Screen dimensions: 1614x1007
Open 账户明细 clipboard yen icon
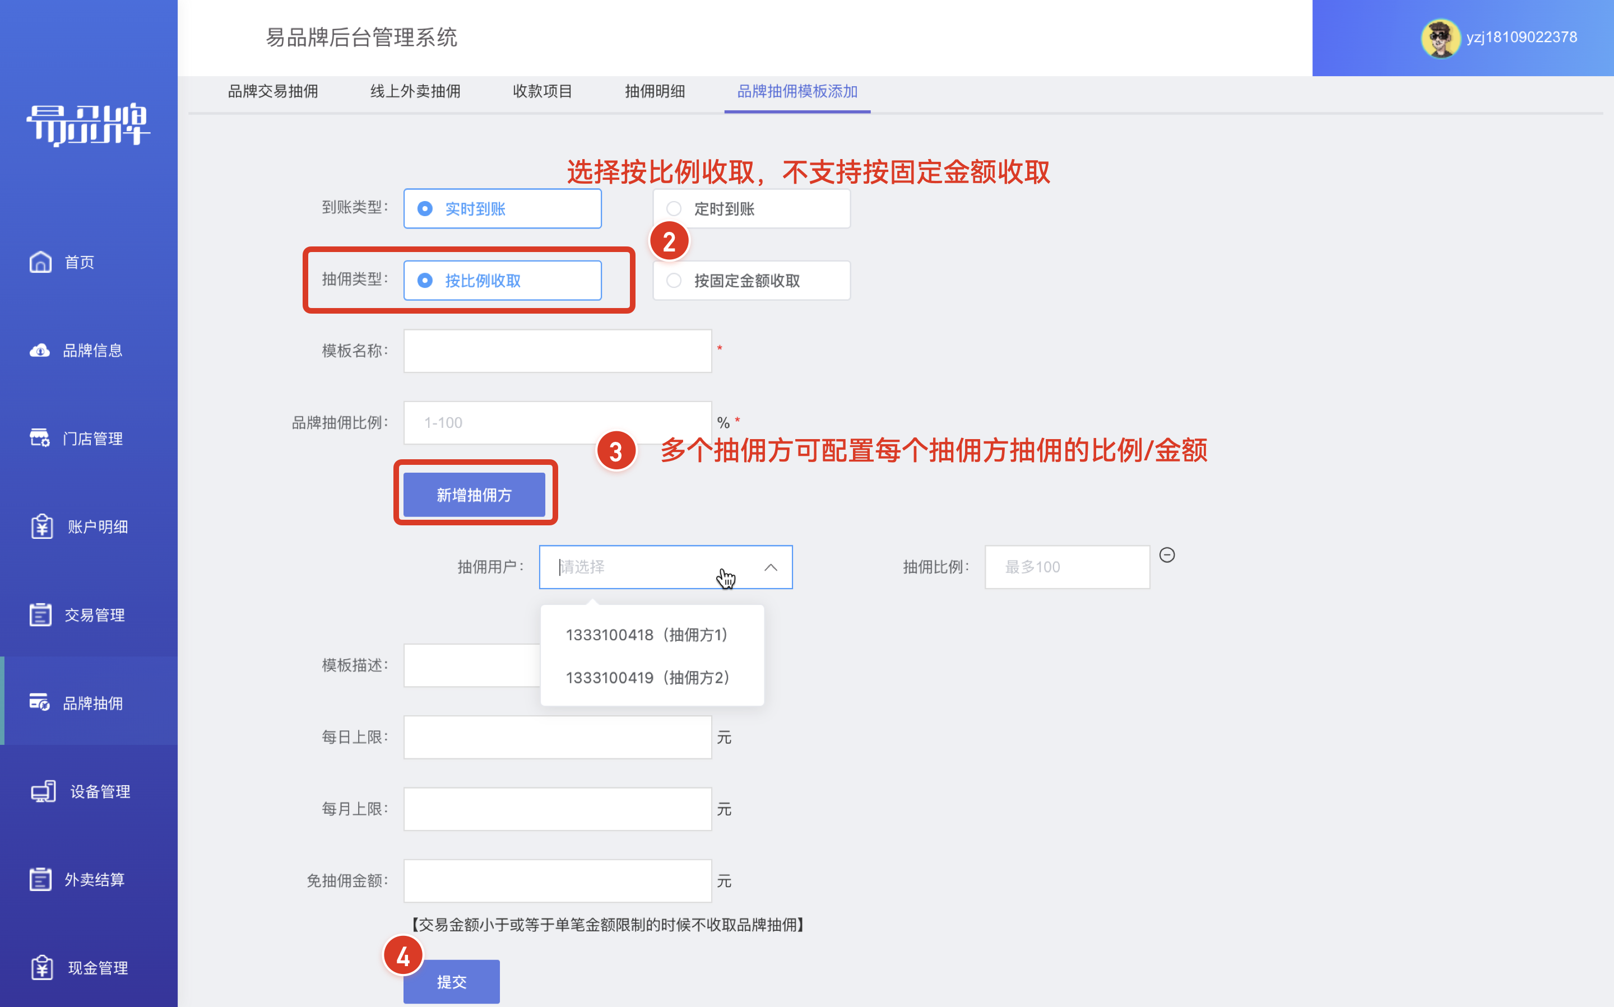pos(41,526)
